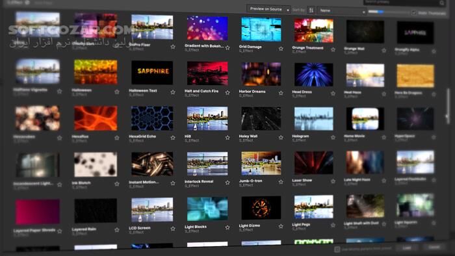Favorite the Gradient with Bokeh preset star

pos(227,47)
